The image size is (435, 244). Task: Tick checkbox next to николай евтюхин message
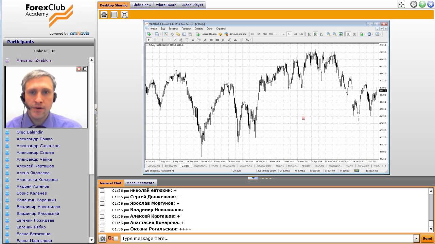102,190
